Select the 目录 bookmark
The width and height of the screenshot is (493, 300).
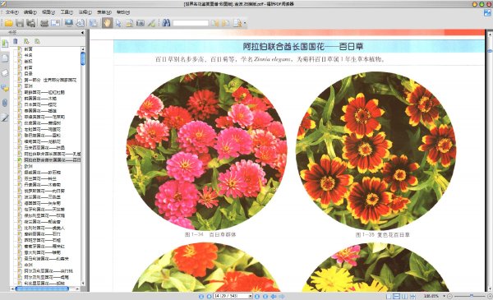[28, 74]
